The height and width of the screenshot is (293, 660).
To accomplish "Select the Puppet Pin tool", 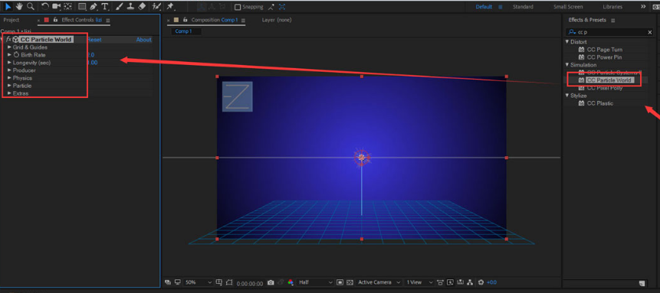I will (170, 6).
